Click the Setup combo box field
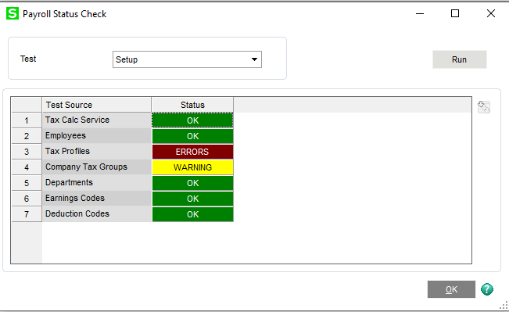The height and width of the screenshot is (312, 509). tap(187, 59)
